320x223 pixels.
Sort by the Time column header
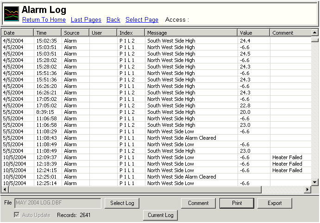48,33
